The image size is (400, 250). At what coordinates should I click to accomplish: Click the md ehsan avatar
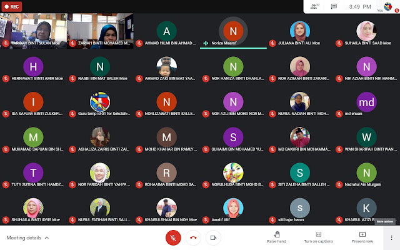coord(366,102)
